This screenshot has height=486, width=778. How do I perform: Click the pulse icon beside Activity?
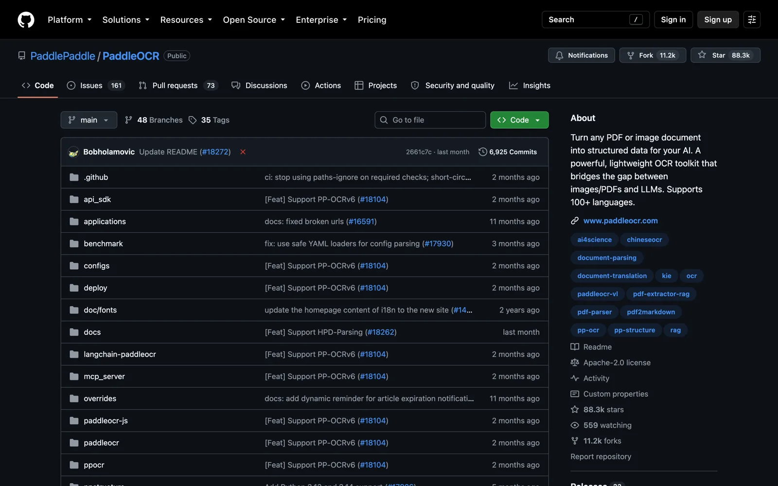tap(575, 378)
